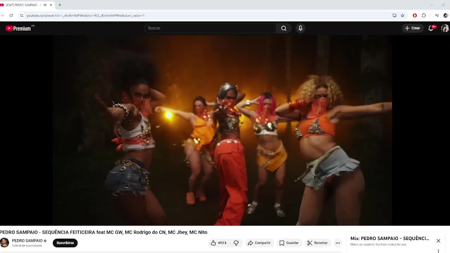Open the PEDRO SAMPAIO channel link
The height and width of the screenshot is (253, 450).
pos(27,241)
